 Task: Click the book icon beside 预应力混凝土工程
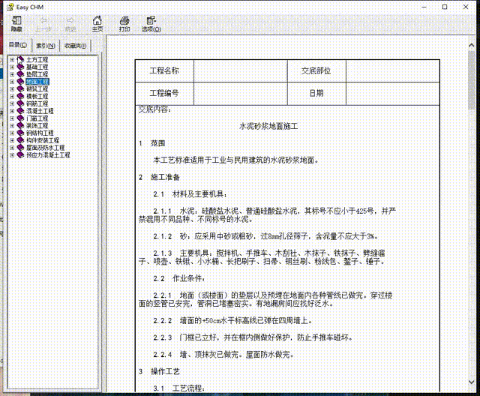click(20, 154)
